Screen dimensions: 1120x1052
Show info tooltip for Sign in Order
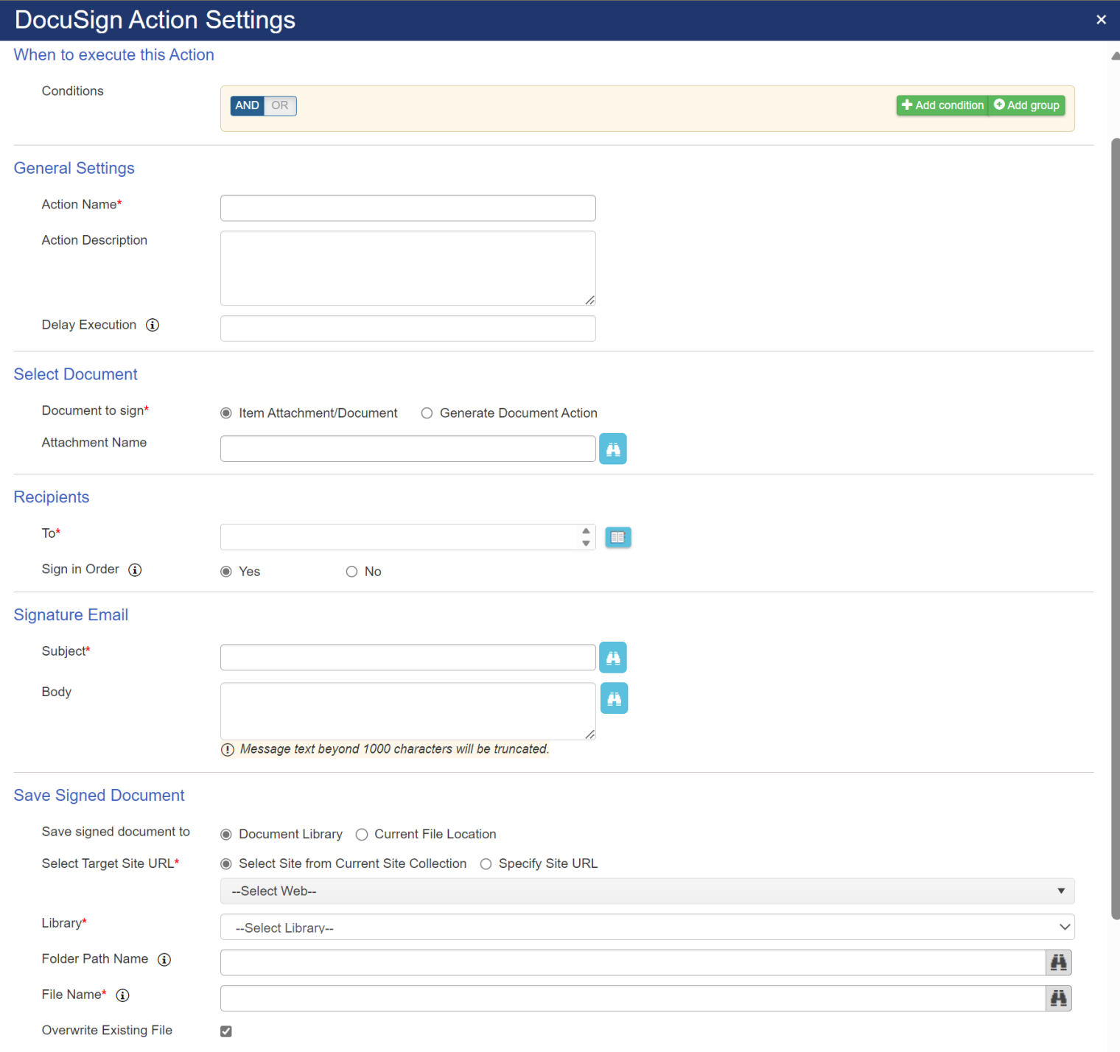coord(135,569)
